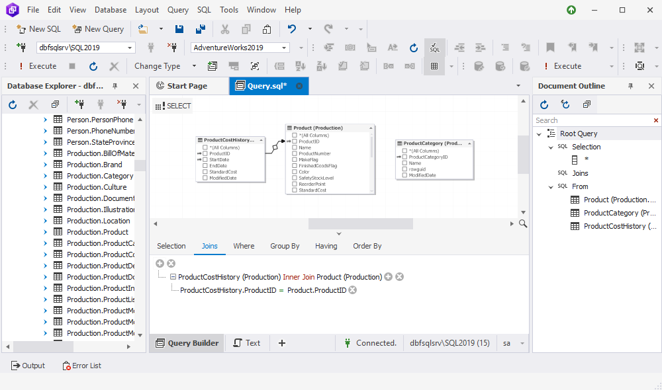Collapse the From node in Document Outline
This screenshot has height=390, width=662.
coord(551,186)
